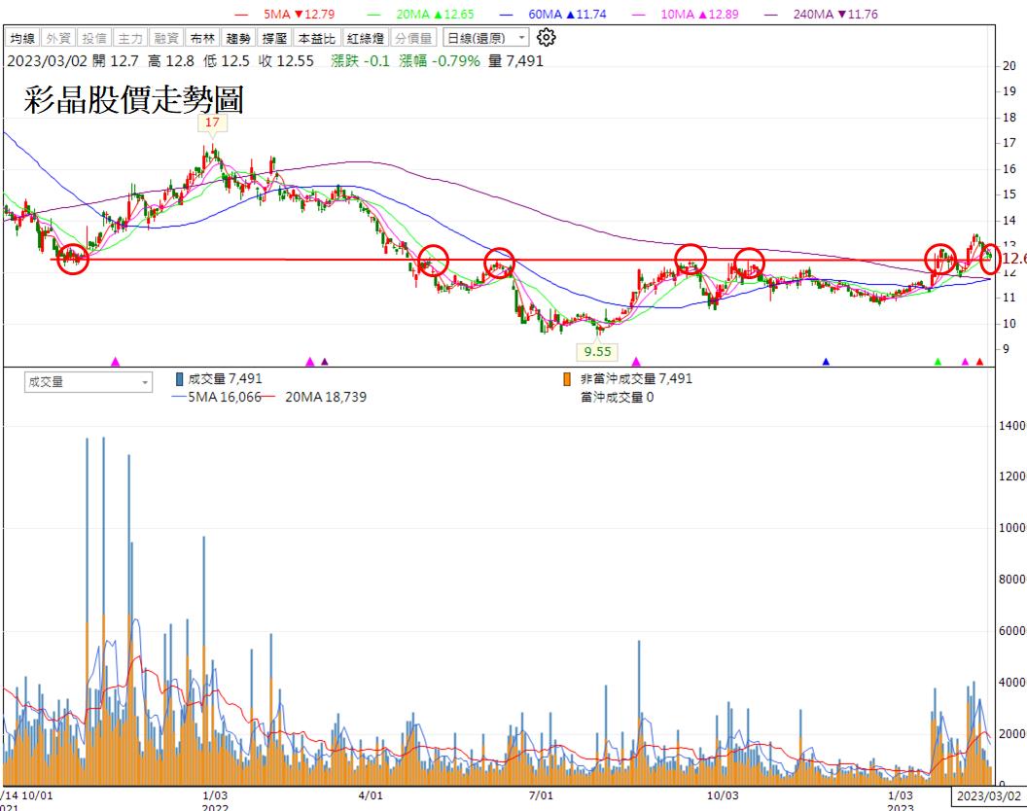Viewport: 1027px width, 811px height.
Task: Click the 20MA legend entry at top
Action: click(428, 14)
